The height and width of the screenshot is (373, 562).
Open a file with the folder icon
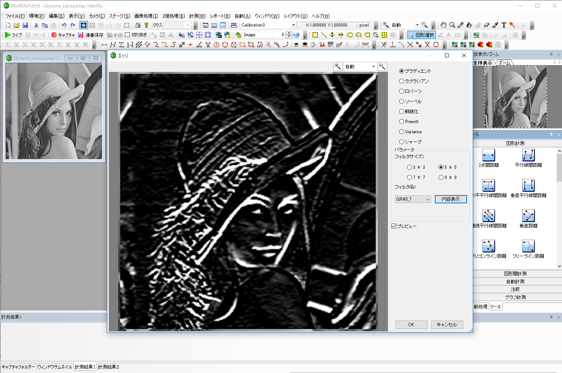(x=16, y=25)
